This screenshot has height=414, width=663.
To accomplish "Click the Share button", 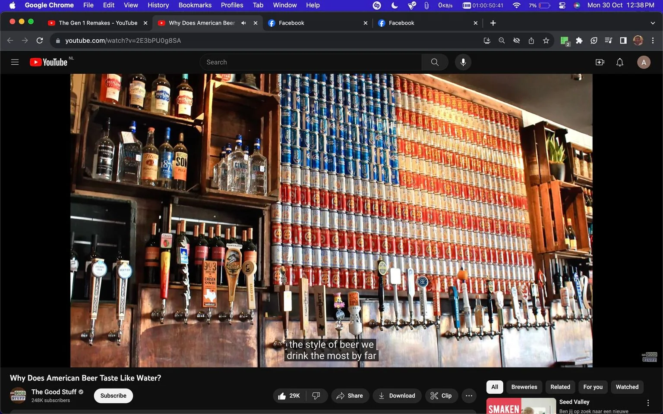I will coord(350,395).
